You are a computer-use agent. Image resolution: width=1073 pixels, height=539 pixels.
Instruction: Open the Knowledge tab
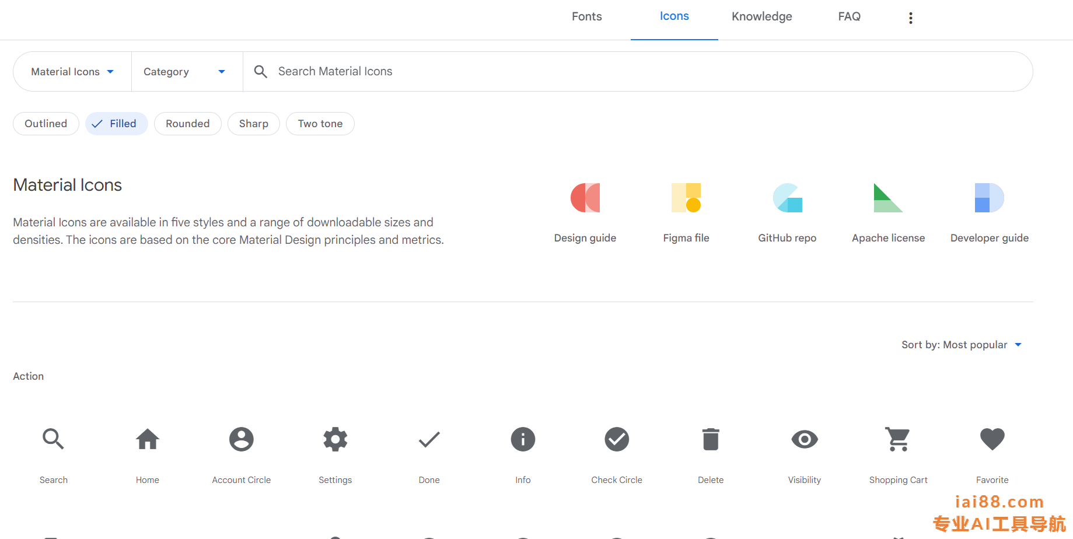762,16
